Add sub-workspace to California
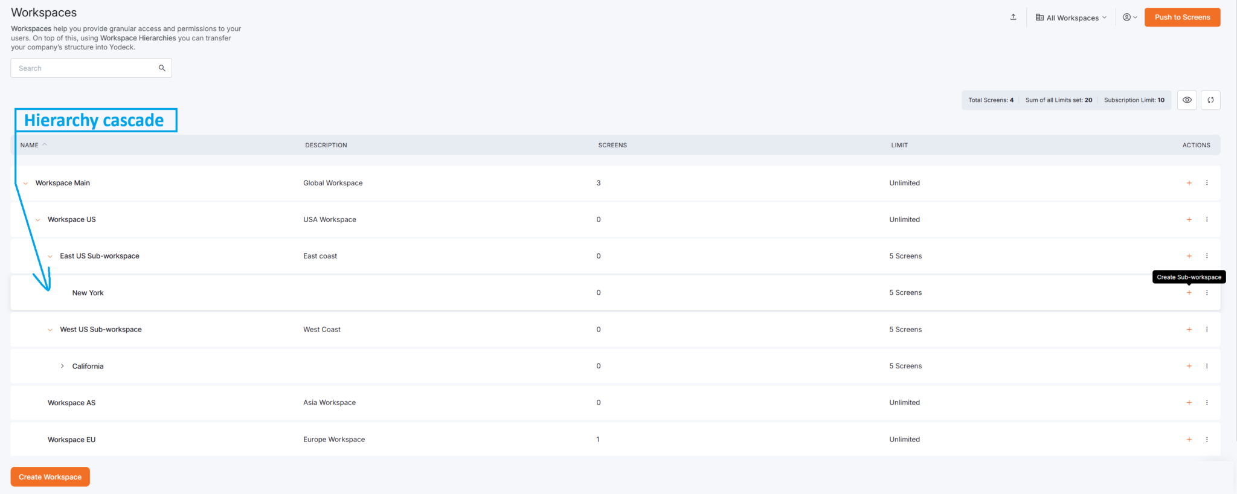 (1189, 366)
